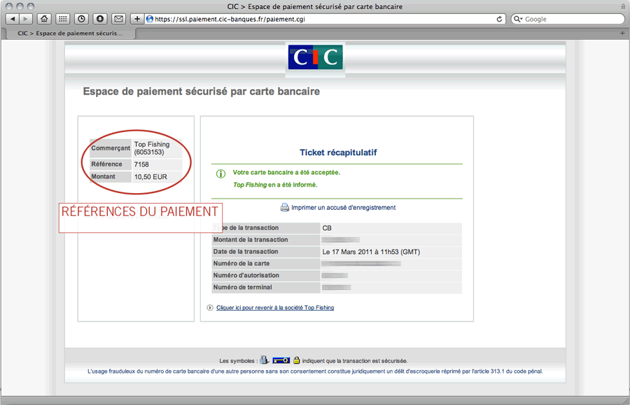Click the fraud warning text citing article 313.1
Viewport: 630px width, 405px height.
315,371
